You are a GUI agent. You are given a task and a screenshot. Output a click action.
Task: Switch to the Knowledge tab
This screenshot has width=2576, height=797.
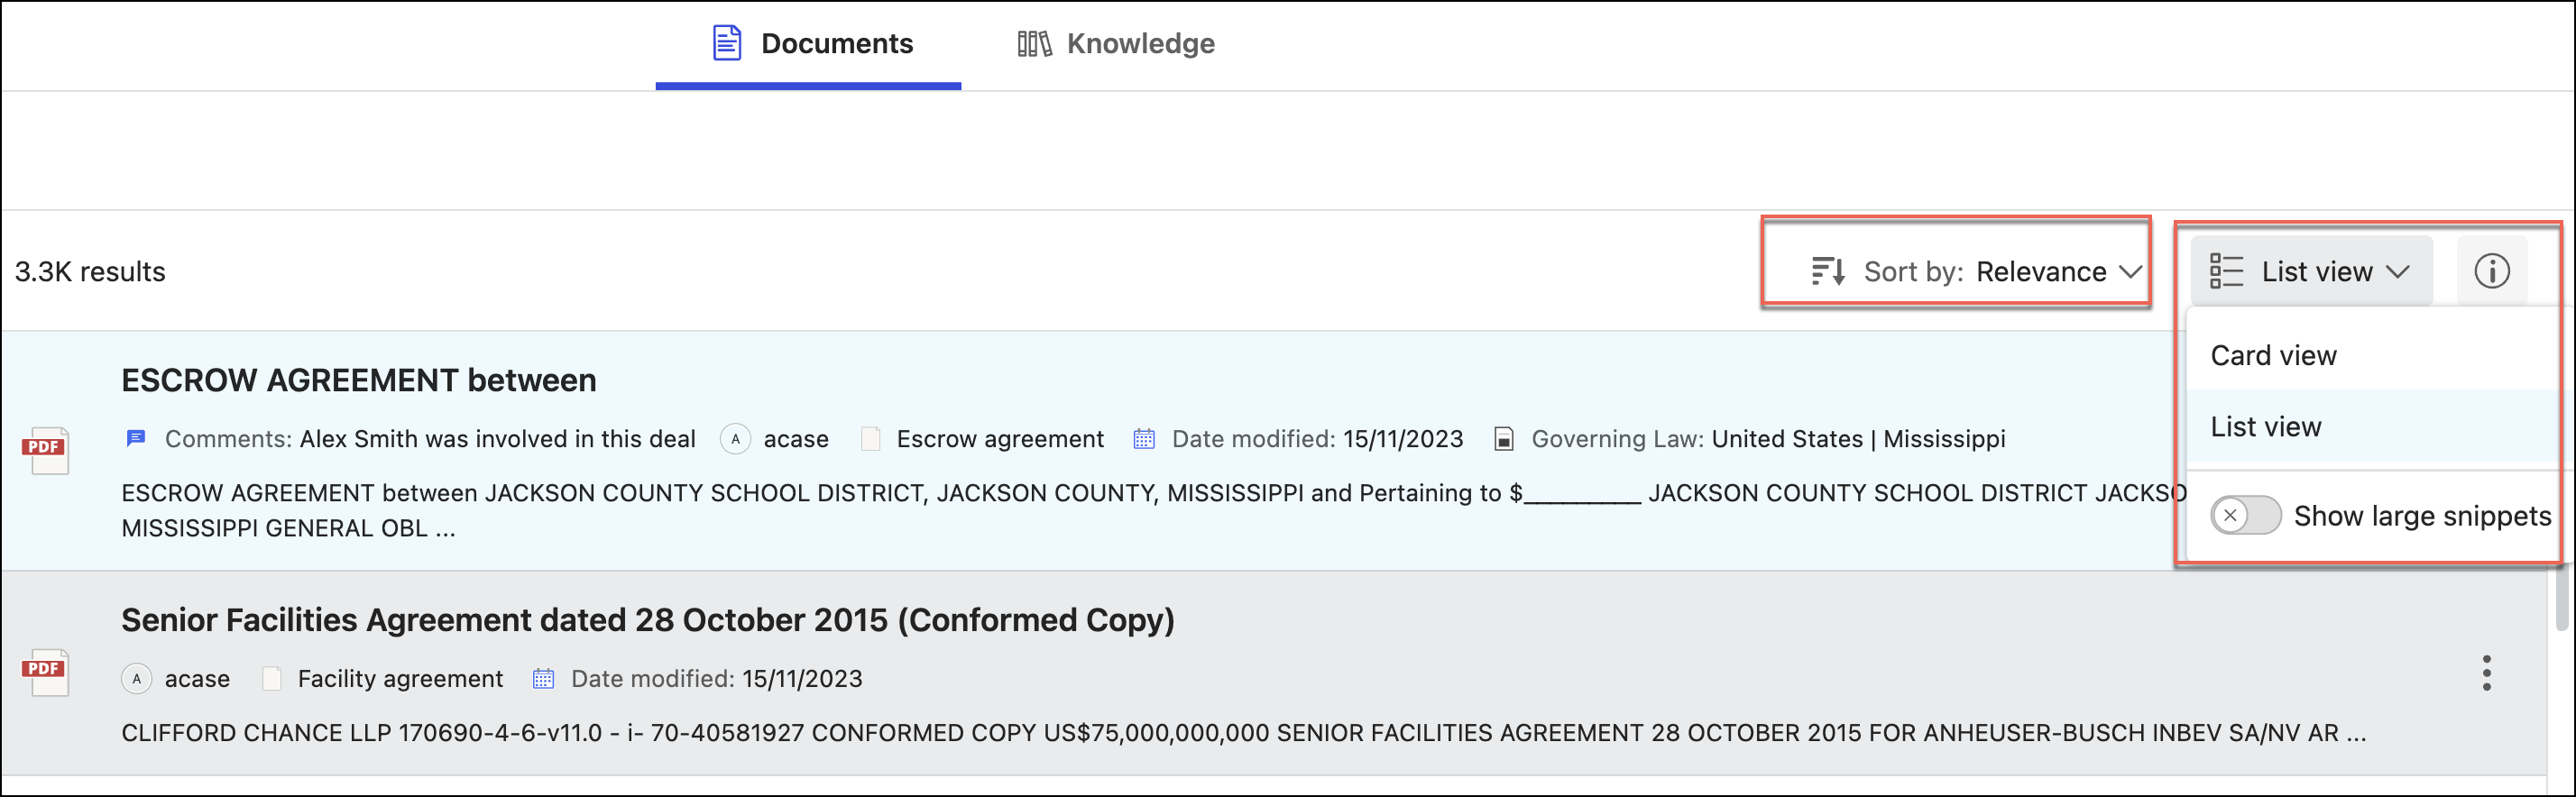tap(1116, 44)
